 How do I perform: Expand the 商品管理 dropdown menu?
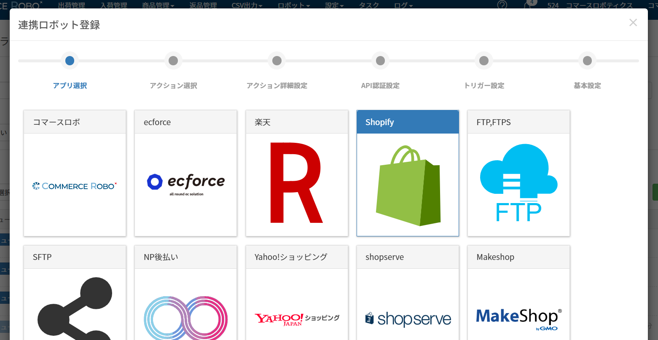[158, 5]
